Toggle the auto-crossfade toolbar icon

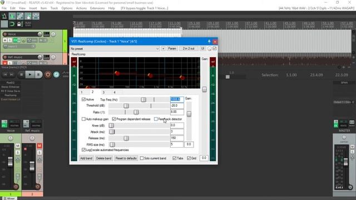12,16
